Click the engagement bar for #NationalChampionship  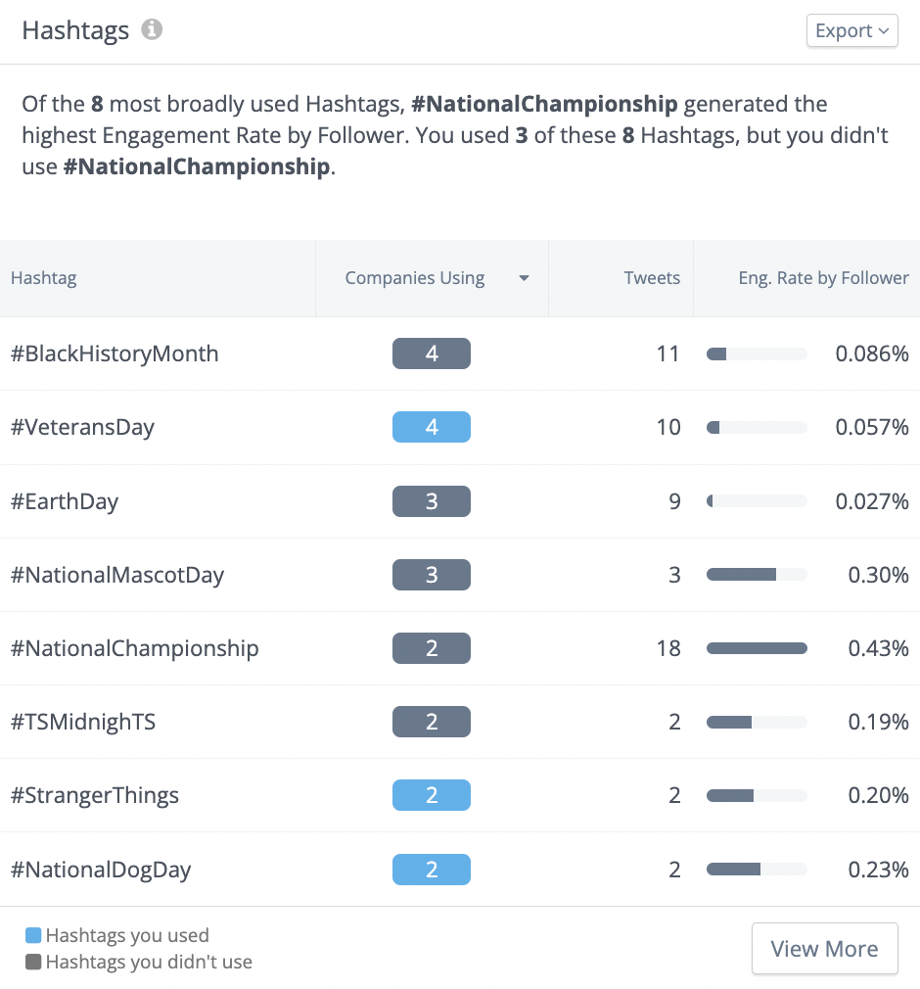click(757, 648)
